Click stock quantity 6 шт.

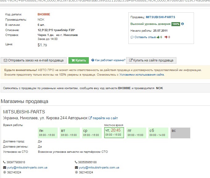[41, 25]
